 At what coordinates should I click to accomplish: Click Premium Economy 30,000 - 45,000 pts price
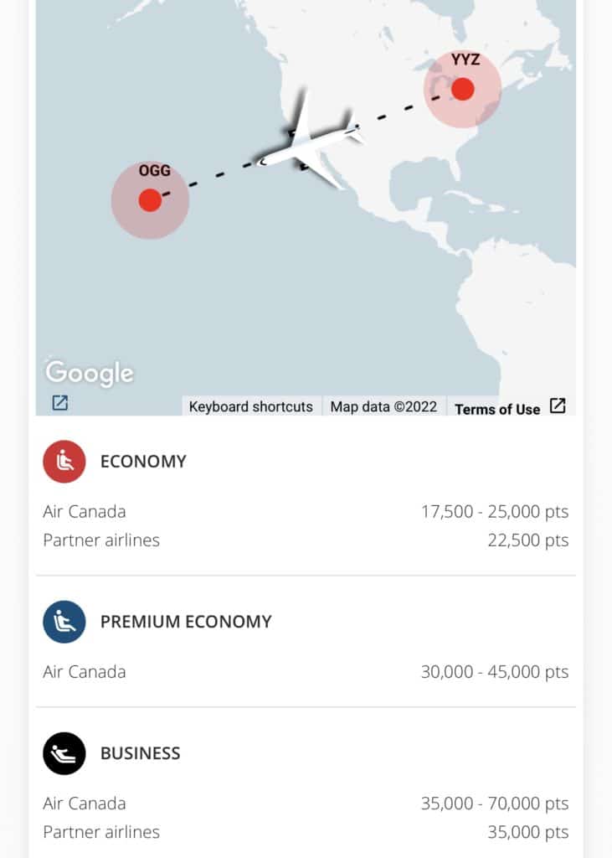point(494,672)
